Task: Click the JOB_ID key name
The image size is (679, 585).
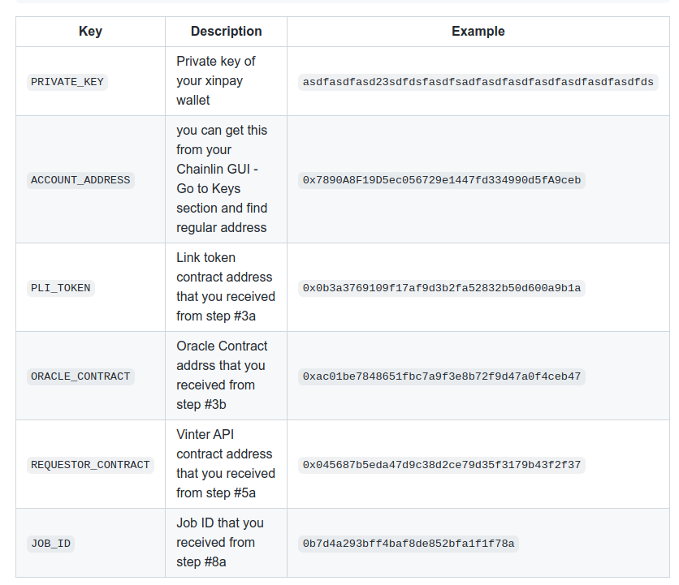Action: click(51, 543)
